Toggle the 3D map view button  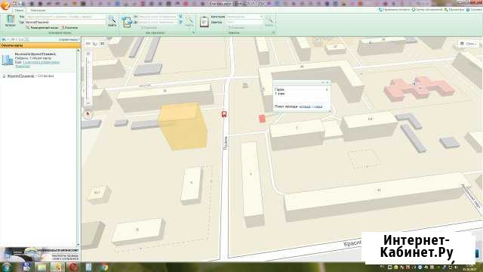[103, 44]
